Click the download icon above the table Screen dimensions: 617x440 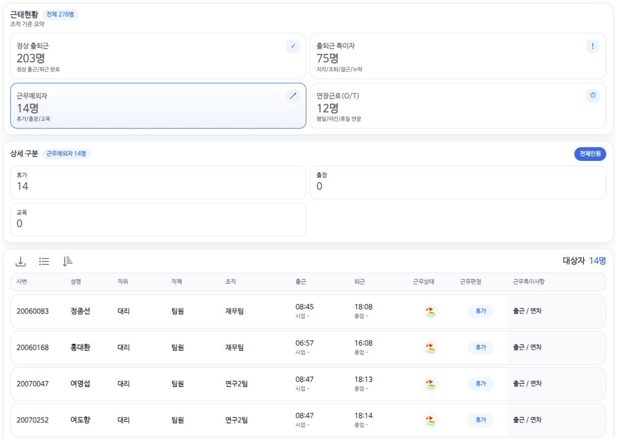[x=20, y=261]
